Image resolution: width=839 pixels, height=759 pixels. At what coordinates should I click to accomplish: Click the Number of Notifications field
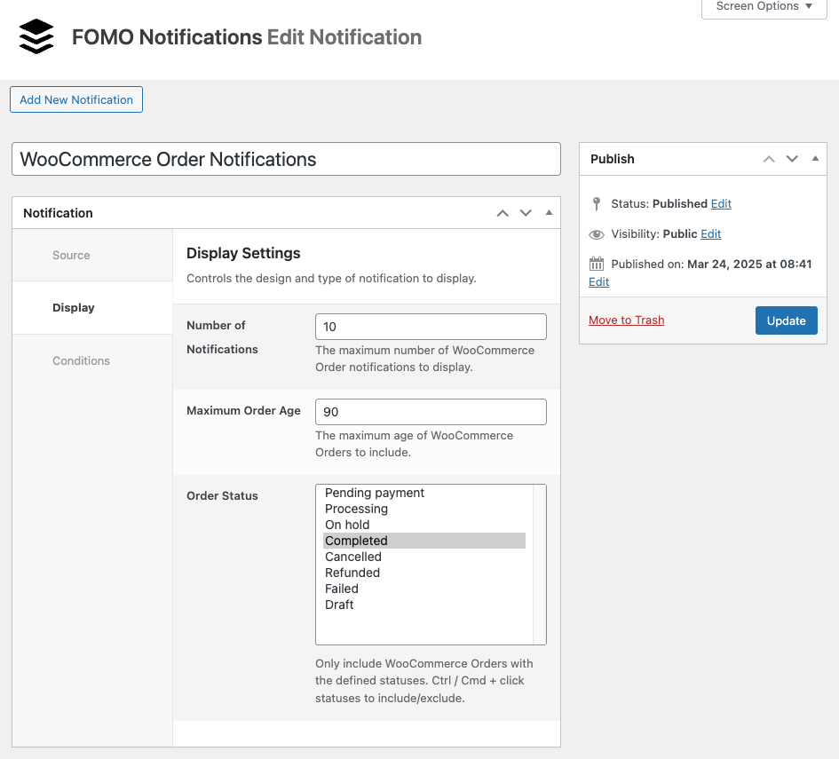click(431, 327)
